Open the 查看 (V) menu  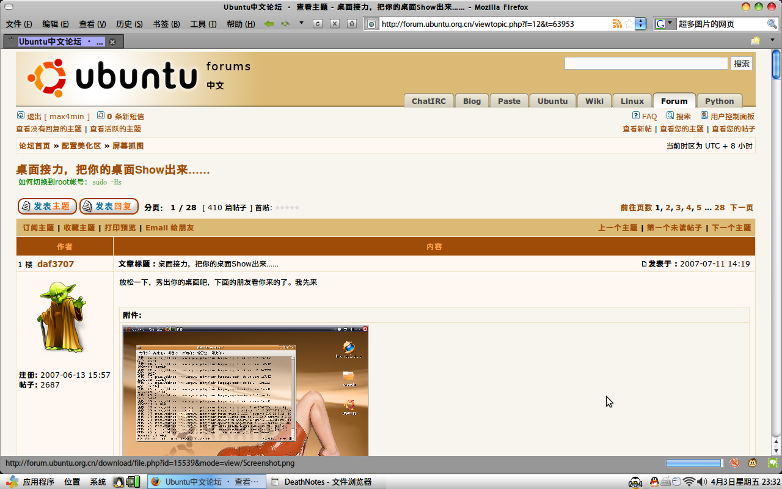pos(92,24)
